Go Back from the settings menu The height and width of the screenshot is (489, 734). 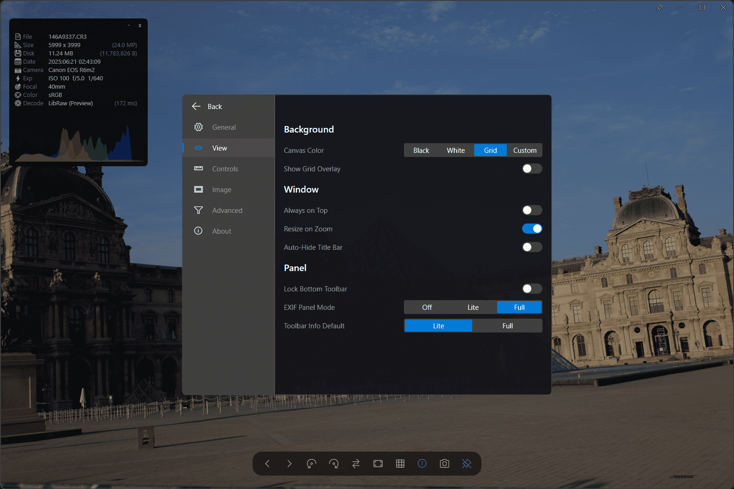point(207,106)
